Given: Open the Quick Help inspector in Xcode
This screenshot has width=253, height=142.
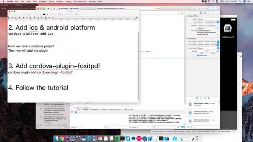Looking at the screenshot, I should tap(205, 13).
